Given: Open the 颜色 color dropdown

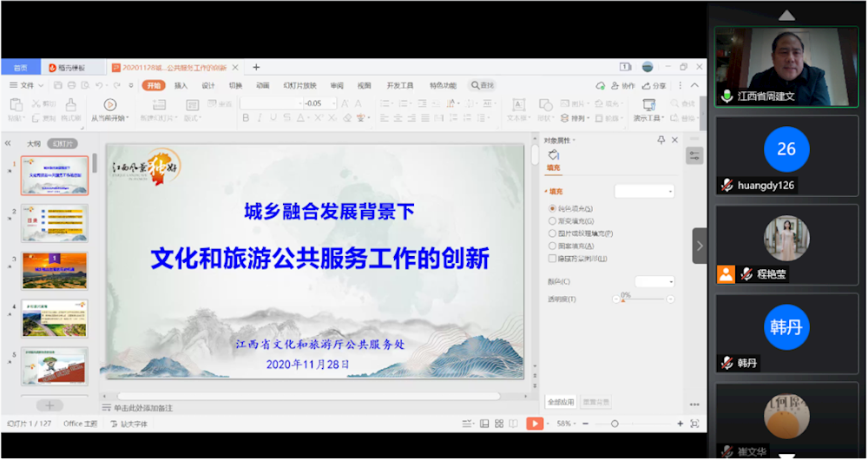Looking at the screenshot, I should [654, 281].
